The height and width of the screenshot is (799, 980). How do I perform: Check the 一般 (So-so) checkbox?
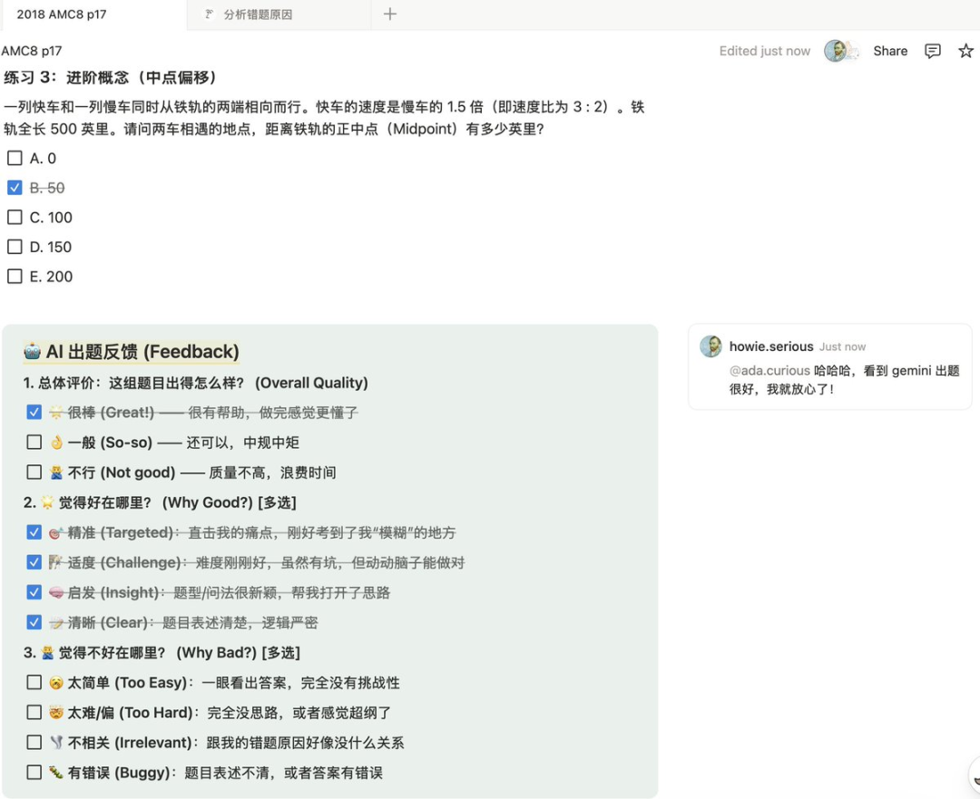click(x=34, y=443)
